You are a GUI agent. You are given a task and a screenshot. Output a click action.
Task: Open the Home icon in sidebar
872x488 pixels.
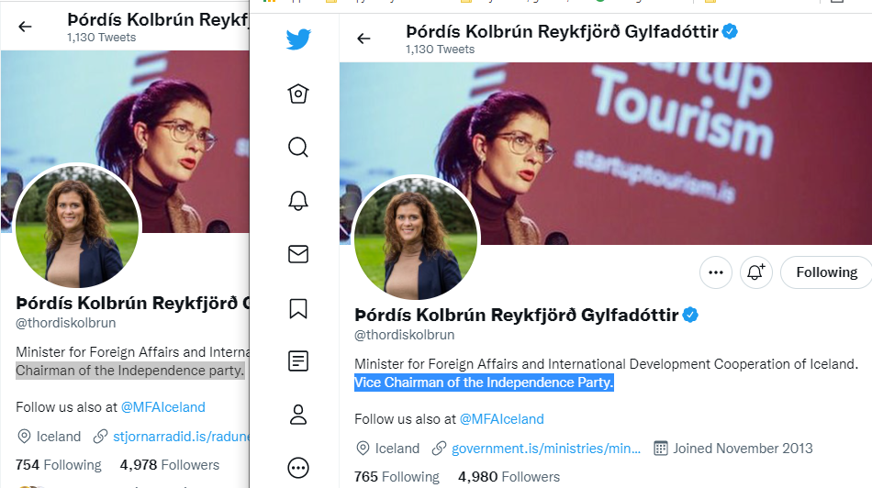coord(298,94)
